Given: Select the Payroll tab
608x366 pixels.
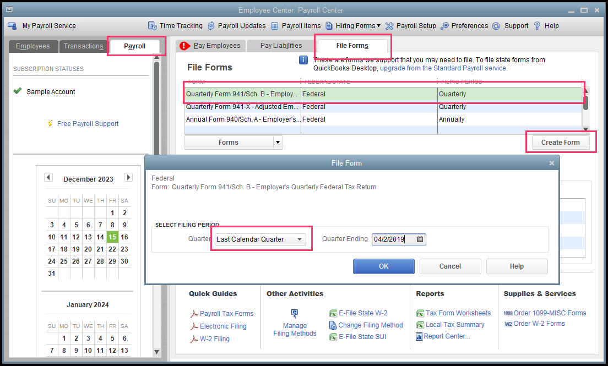Looking at the screenshot, I should 134,46.
